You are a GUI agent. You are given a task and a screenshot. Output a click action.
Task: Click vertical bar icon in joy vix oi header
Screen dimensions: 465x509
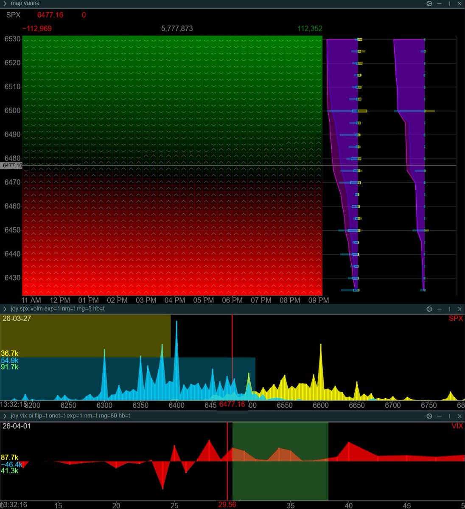[450, 416]
